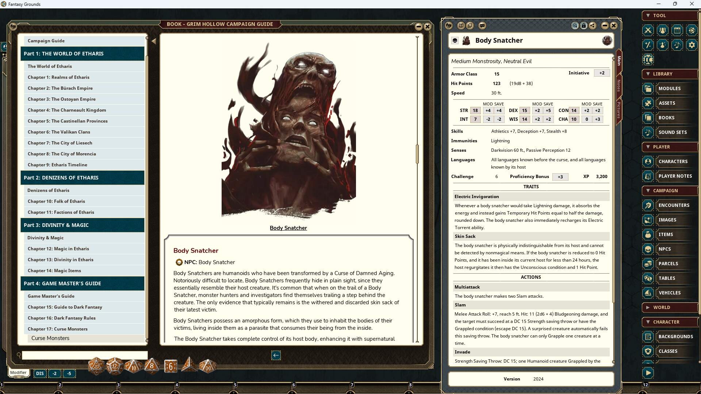Viewport: 701px width, 394px height.
Task: Collapse the PLAYER sidebar section
Action: [x=670, y=147]
